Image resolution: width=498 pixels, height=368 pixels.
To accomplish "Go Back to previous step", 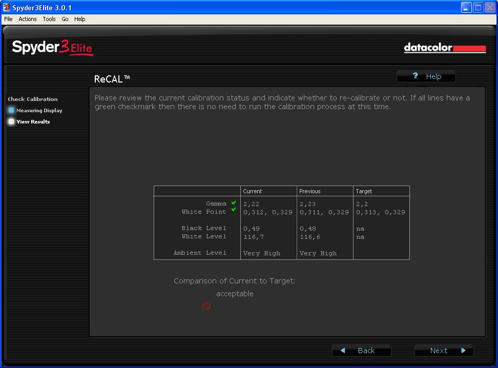I will [x=361, y=351].
